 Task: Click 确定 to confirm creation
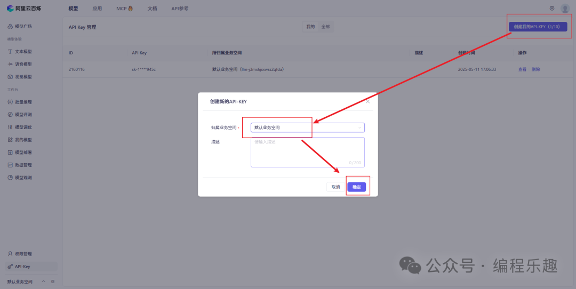click(x=357, y=187)
